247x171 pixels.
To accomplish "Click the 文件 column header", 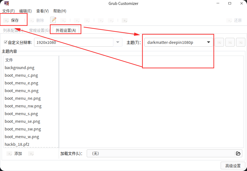I will click(x=31, y=60).
